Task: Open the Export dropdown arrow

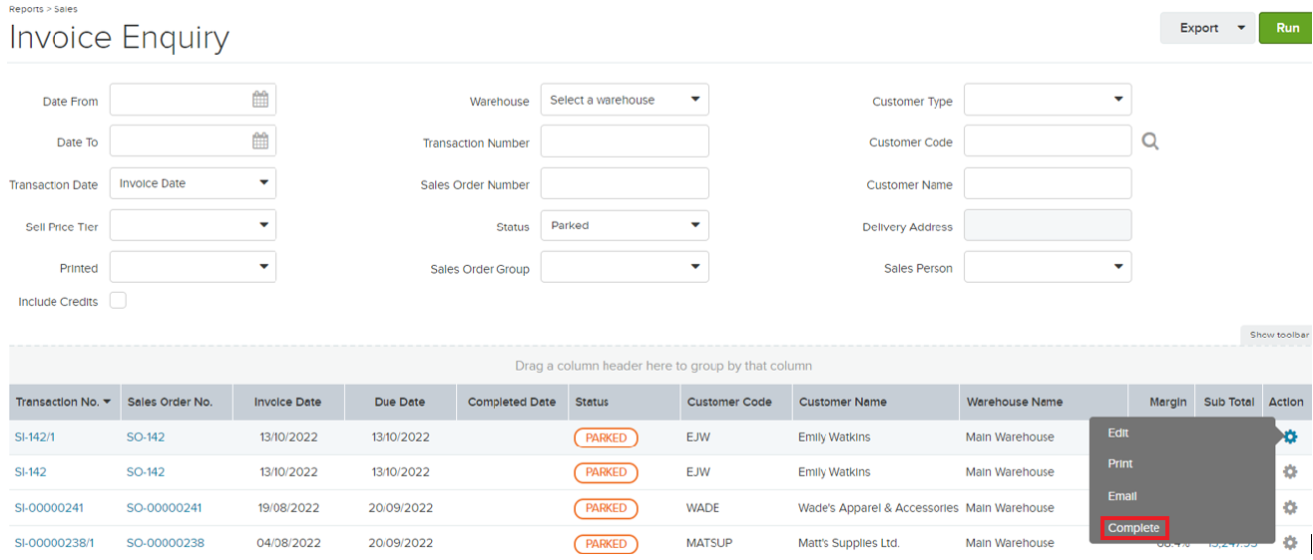Action: [x=1241, y=28]
